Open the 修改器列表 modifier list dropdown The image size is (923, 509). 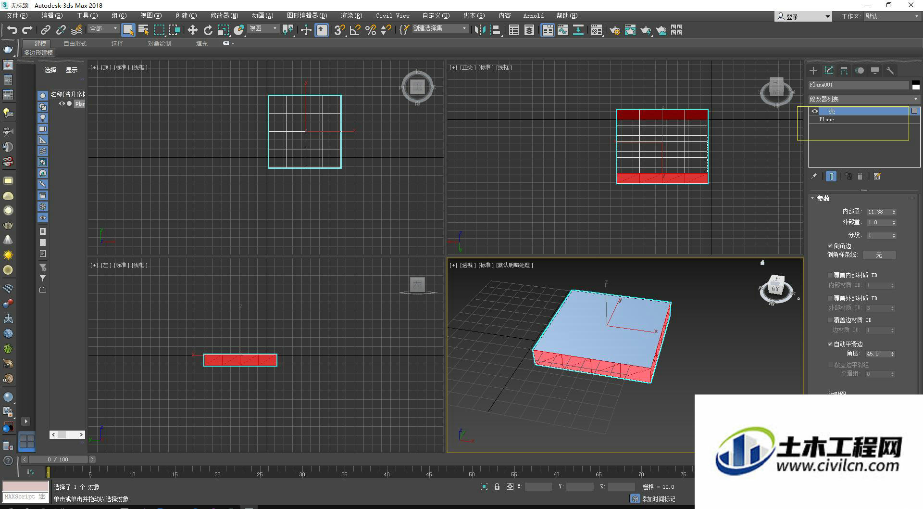coord(864,99)
